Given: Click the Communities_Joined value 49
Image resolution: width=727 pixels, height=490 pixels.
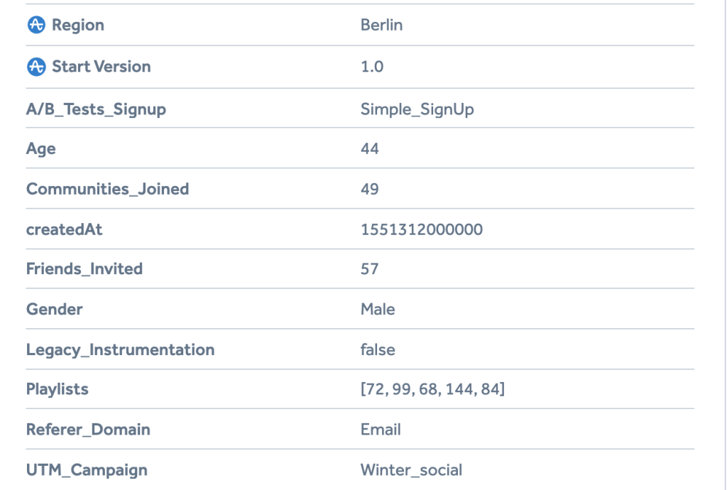Looking at the screenshot, I should point(369,189).
